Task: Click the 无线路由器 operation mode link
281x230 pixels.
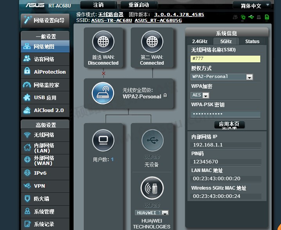Action: point(111,14)
